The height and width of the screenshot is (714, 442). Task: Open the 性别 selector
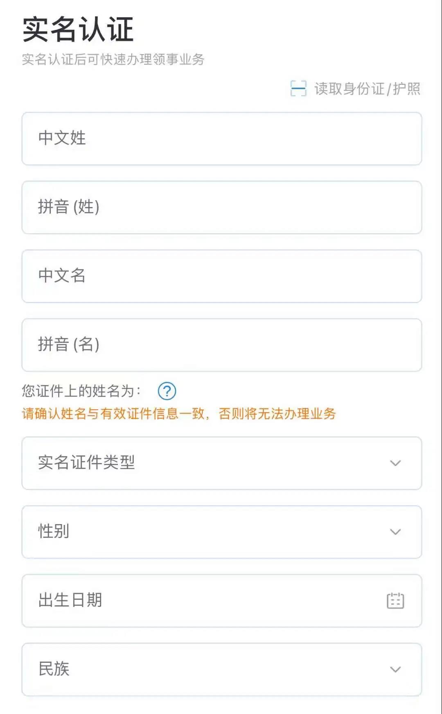point(222,532)
